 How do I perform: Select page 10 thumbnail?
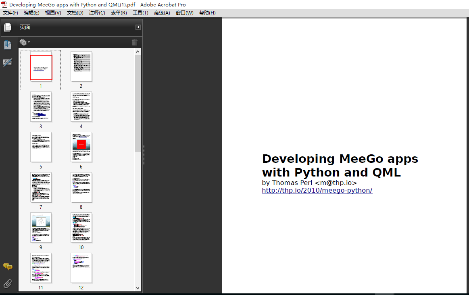(x=81, y=227)
